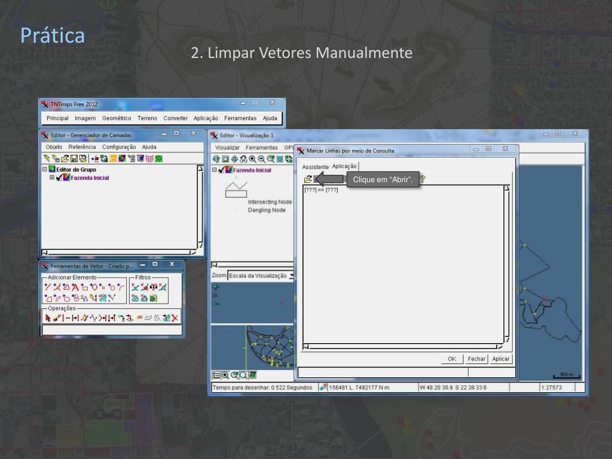612x459 pixels.
Task: Click the red arrow select tool in Operações
Action: click(48, 318)
